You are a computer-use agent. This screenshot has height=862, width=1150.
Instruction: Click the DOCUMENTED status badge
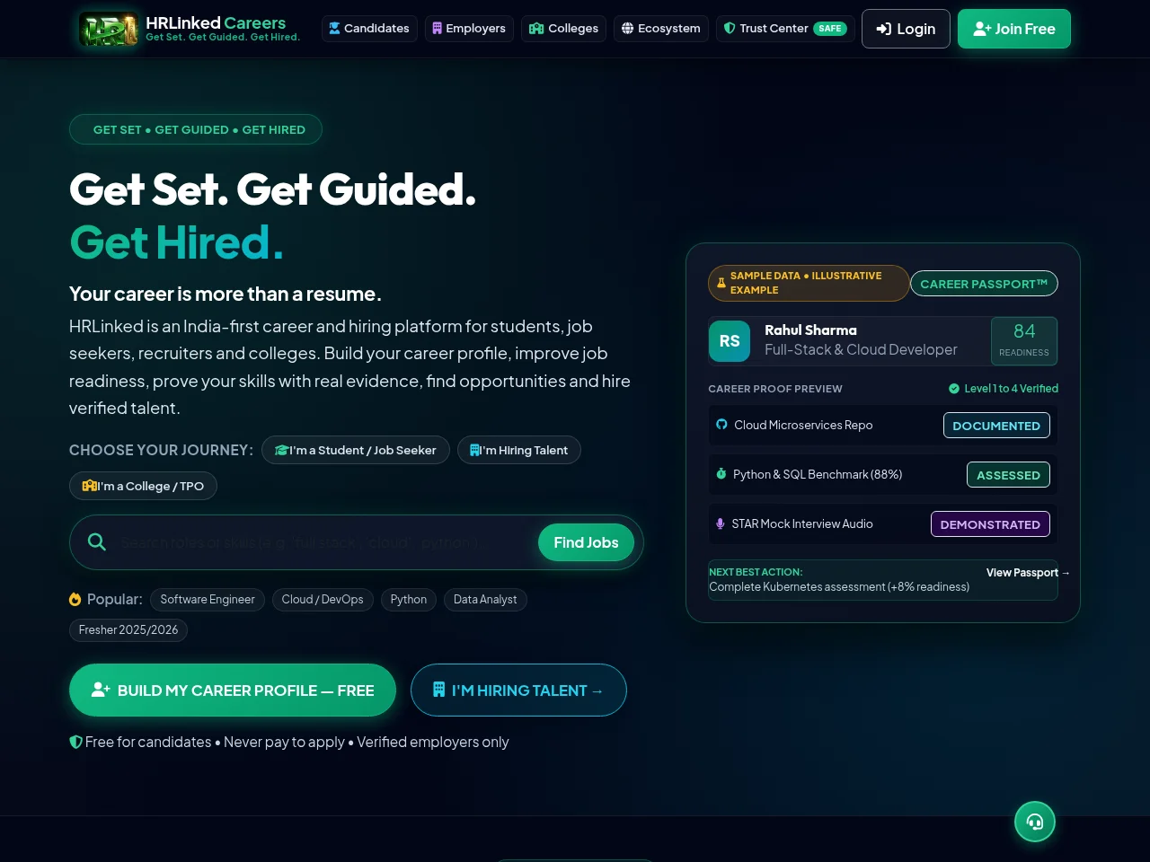[x=996, y=426]
